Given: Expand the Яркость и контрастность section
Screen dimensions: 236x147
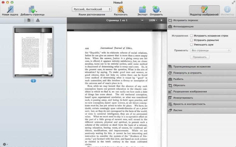Looking at the screenshot, I should pyautogui.click(x=202, y=104).
